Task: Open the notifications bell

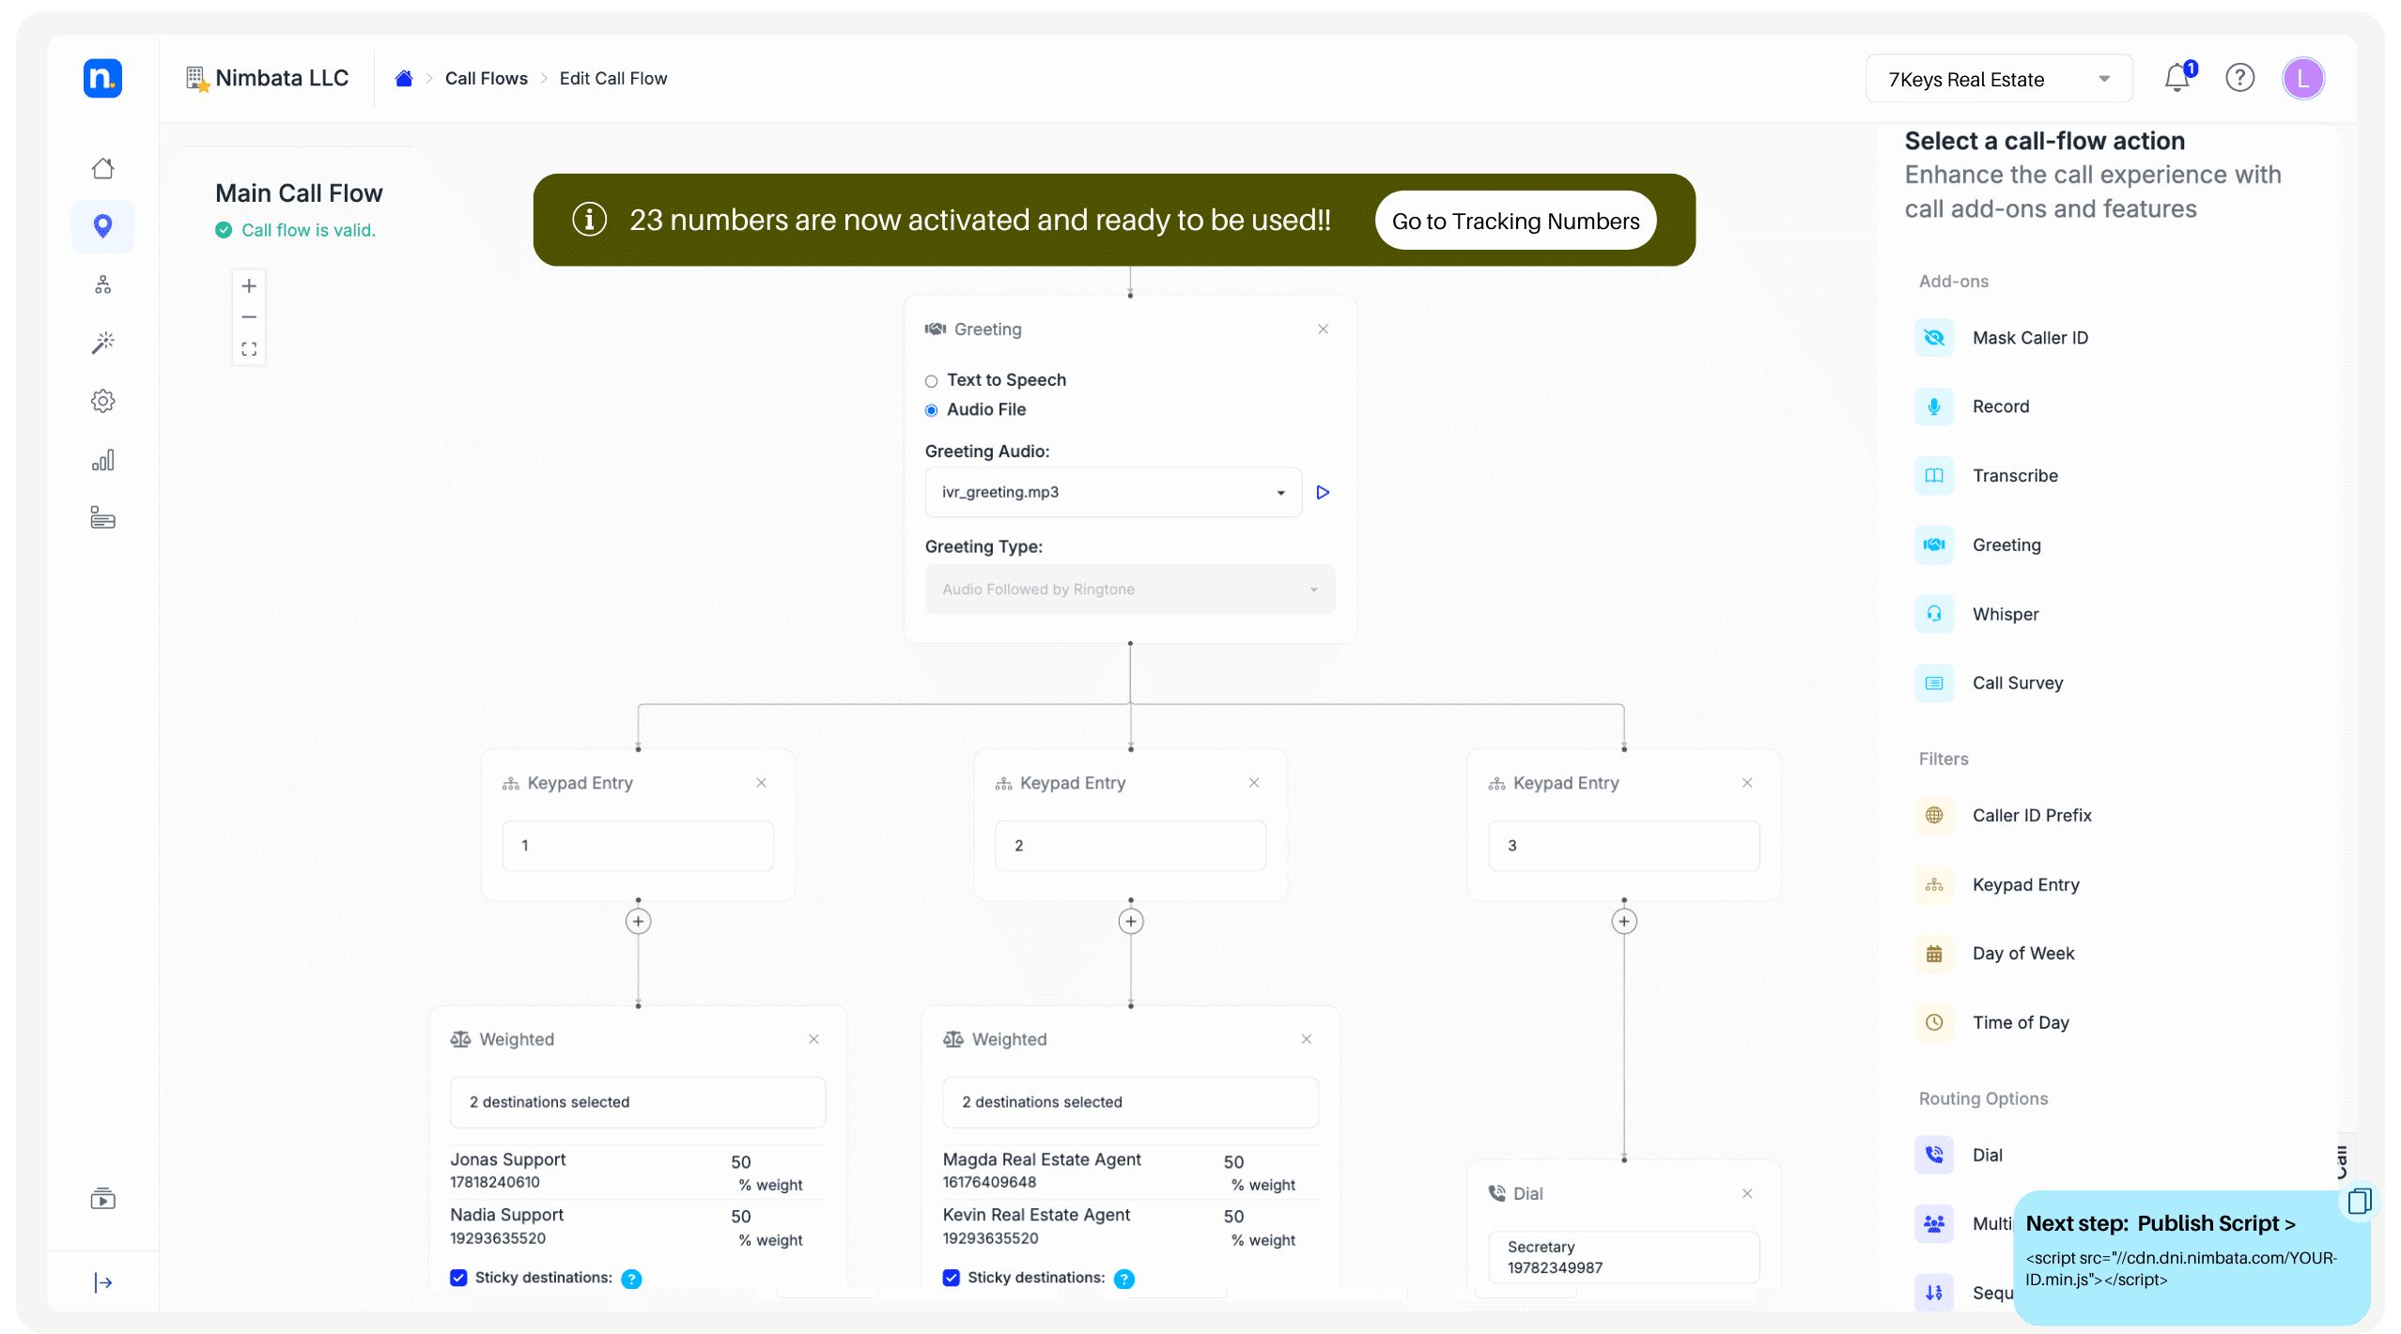Action: [x=2176, y=78]
